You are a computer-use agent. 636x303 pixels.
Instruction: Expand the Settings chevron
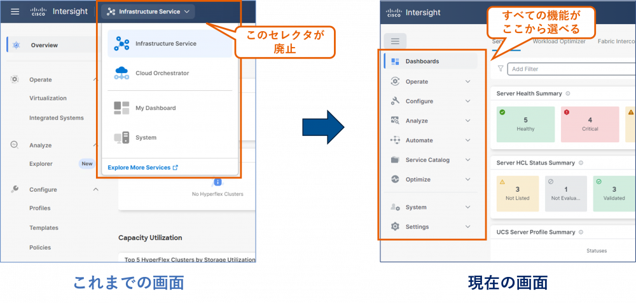467,227
